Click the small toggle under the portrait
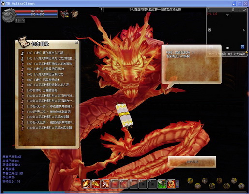Image resolution: width=249 pixels, height=194 pixels. [20, 21]
